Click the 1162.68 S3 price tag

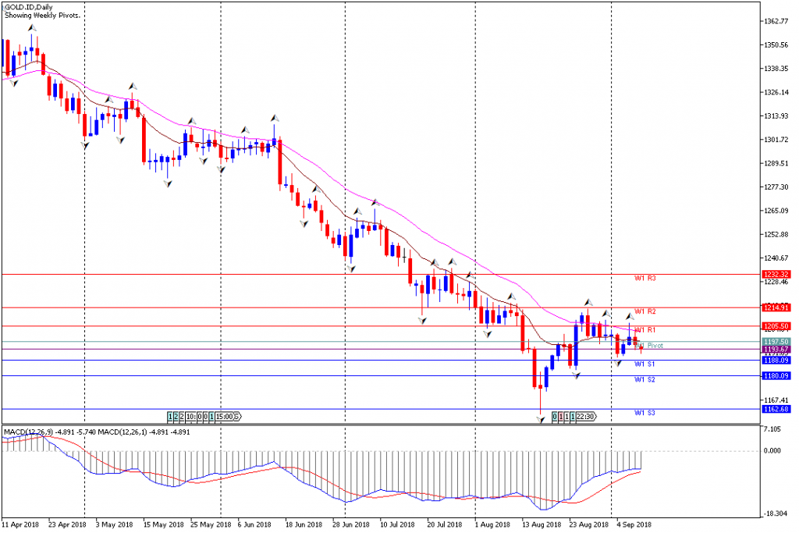(x=776, y=409)
